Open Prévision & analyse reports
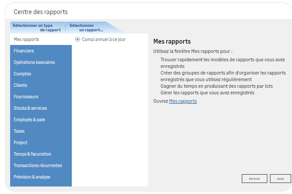 click(x=41, y=177)
